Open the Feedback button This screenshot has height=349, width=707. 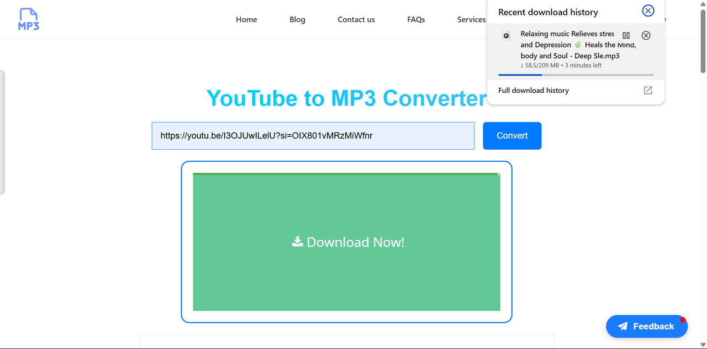pos(647,326)
